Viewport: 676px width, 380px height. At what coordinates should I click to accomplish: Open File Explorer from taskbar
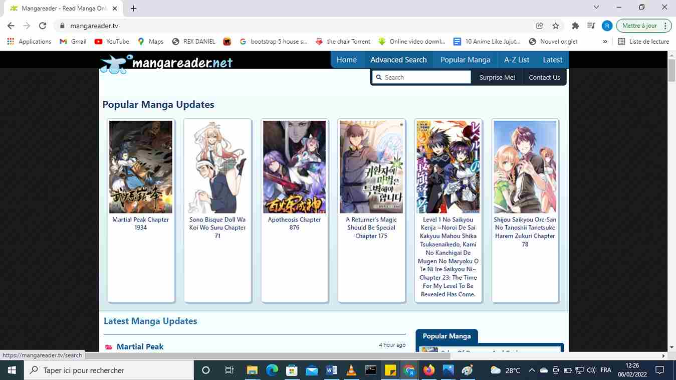(253, 370)
